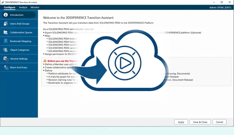Go to Reset And Erase section
The height and width of the screenshot is (135, 234).
point(19,67)
